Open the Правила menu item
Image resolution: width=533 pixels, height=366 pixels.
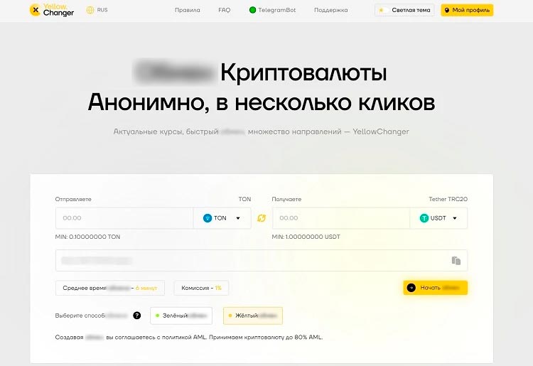[x=187, y=11]
